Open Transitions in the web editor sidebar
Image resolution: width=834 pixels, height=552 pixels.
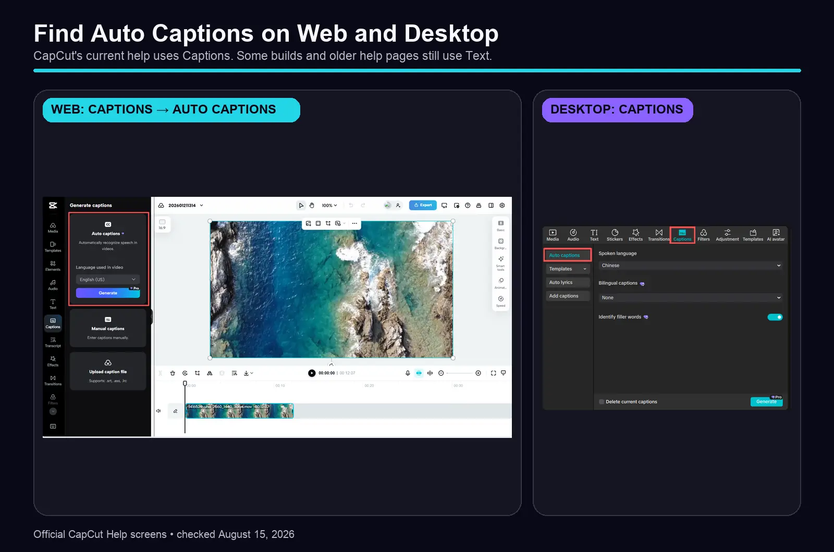click(x=53, y=380)
